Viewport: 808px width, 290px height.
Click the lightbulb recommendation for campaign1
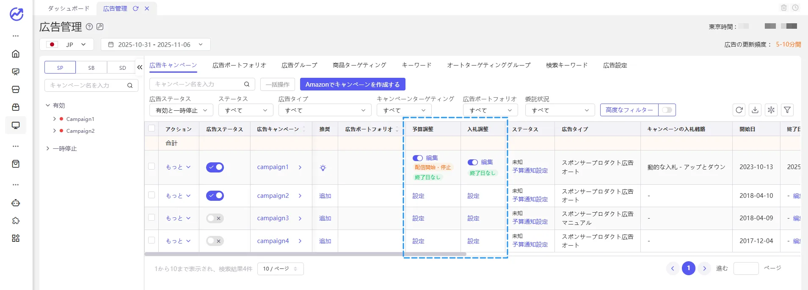[x=323, y=168]
